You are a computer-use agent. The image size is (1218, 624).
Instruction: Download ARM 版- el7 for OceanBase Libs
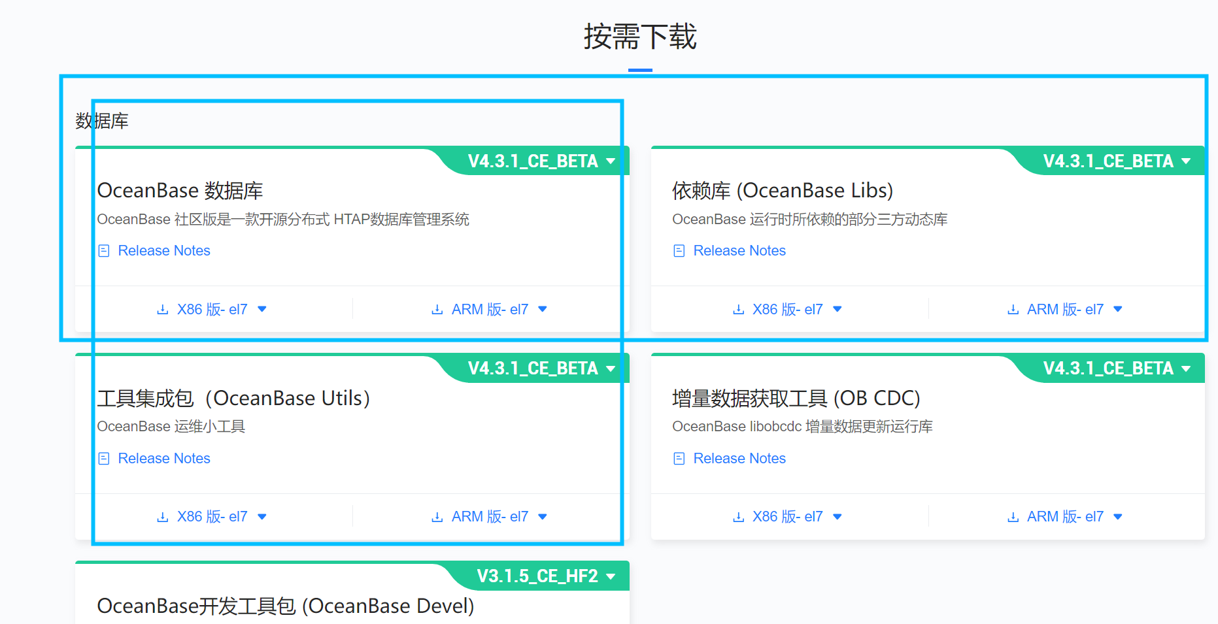point(1064,310)
